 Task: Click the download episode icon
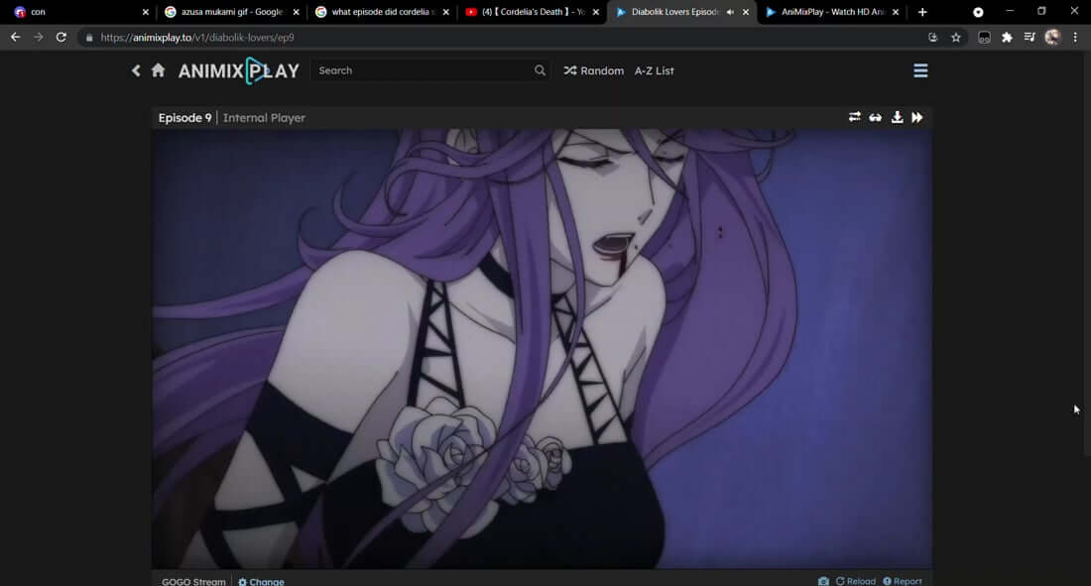tap(897, 117)
